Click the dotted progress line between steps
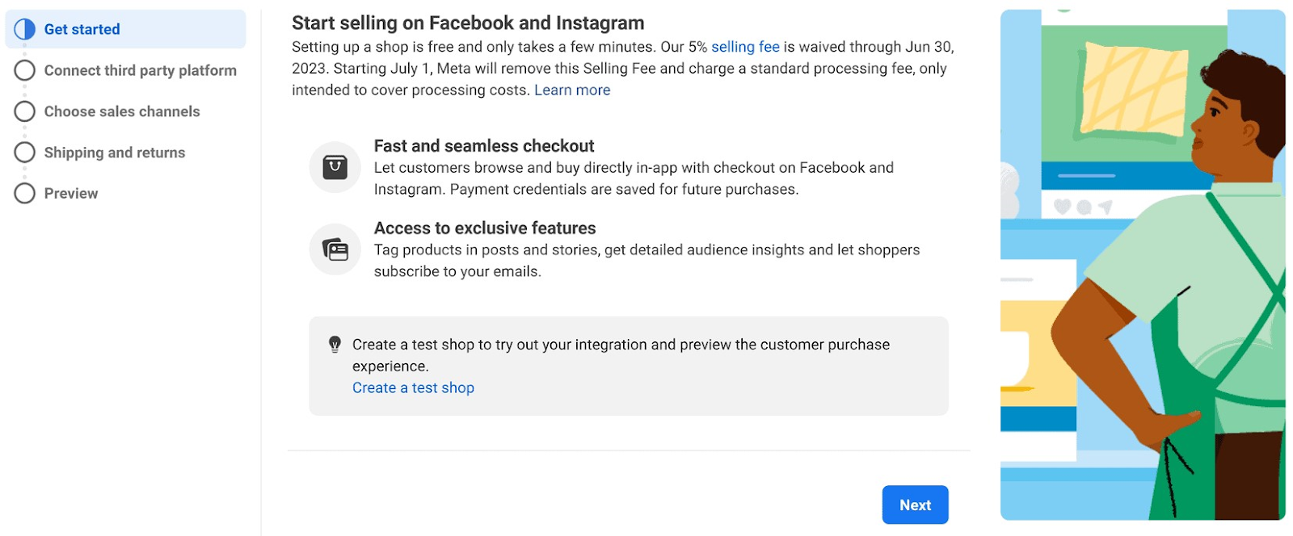1293x536 pixels. click(x=24, y=91)
